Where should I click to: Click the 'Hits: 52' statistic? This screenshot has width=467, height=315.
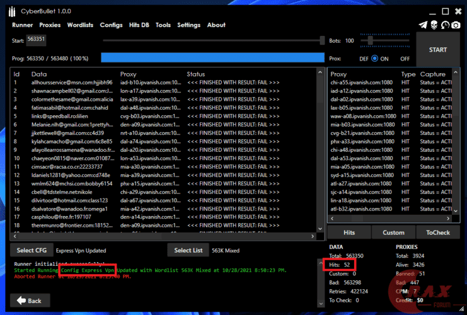pyautogui.click(x=339, y=265)
